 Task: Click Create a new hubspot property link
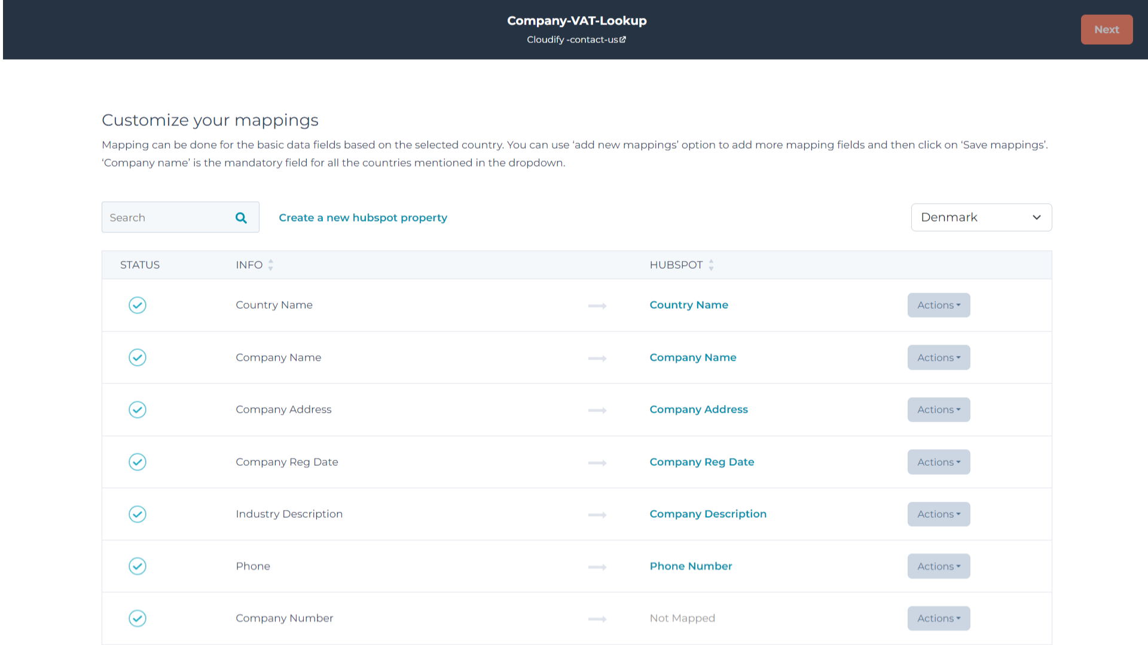(362, 218)
